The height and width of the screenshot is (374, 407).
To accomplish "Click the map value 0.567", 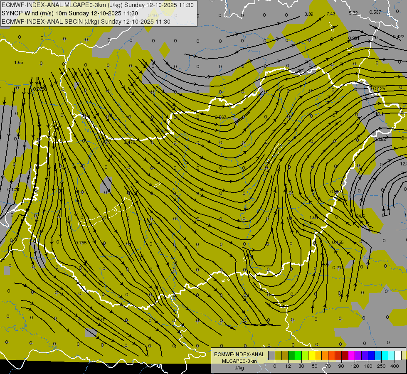I will tap(221, 117).
